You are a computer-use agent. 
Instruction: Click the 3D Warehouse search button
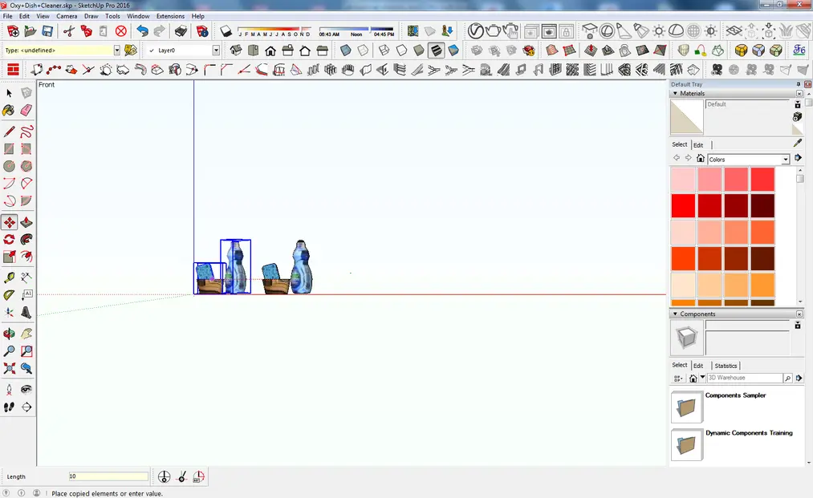(789, 378)
